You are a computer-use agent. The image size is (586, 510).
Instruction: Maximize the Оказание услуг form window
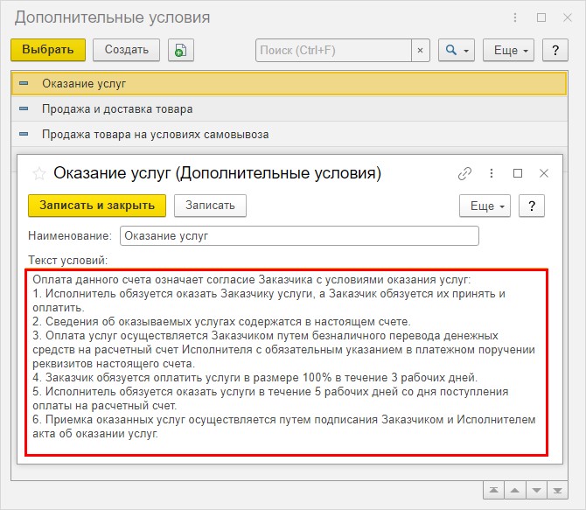518,173
